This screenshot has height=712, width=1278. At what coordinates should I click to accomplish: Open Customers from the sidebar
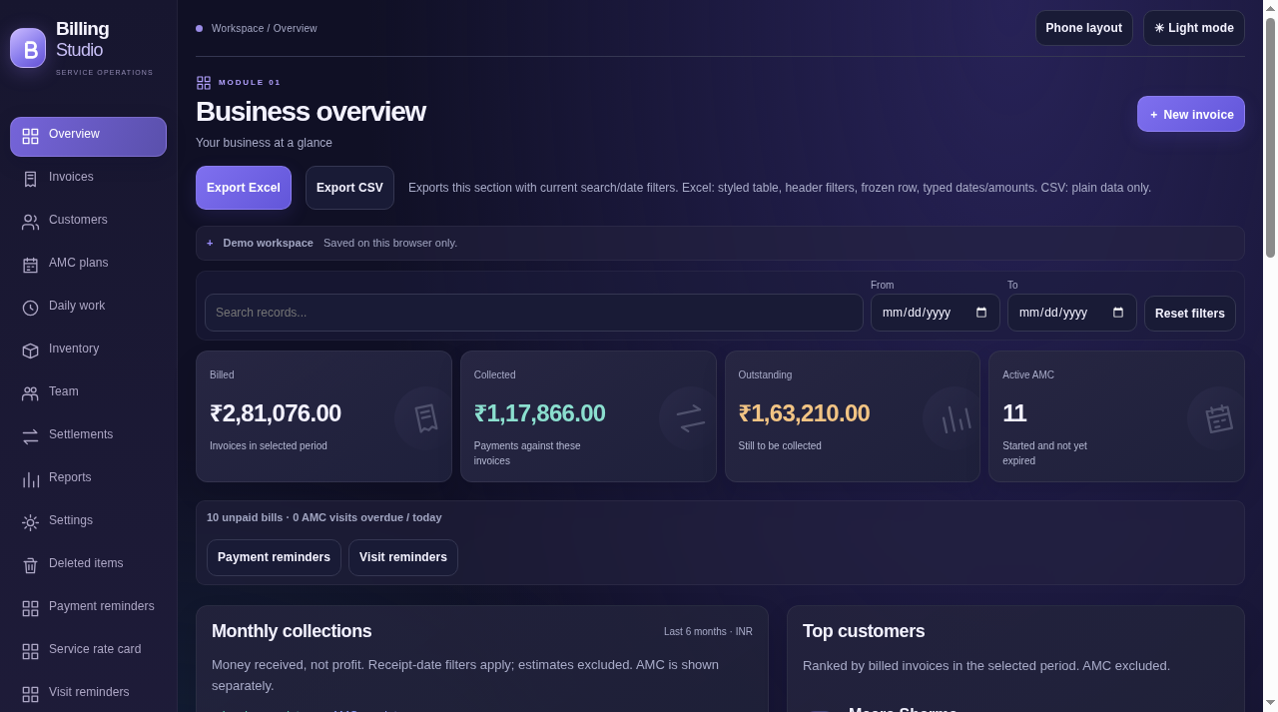pyautogui.click(x=88, y=222)
